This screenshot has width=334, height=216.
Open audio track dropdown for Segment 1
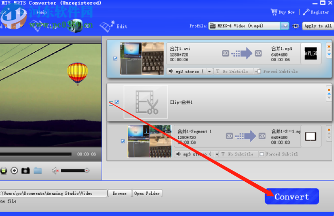(x=217, y=154)
